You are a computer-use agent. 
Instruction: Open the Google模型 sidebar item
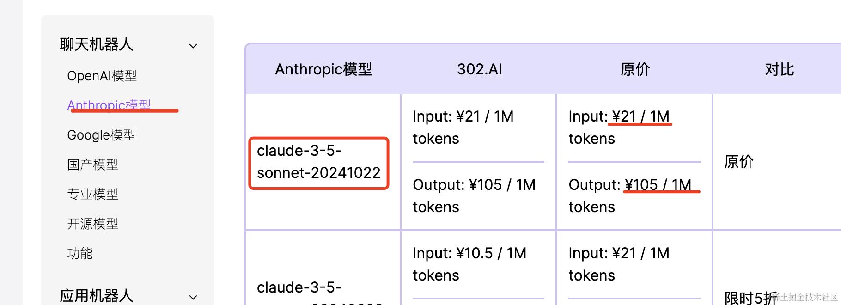click(x=101, y=135)
